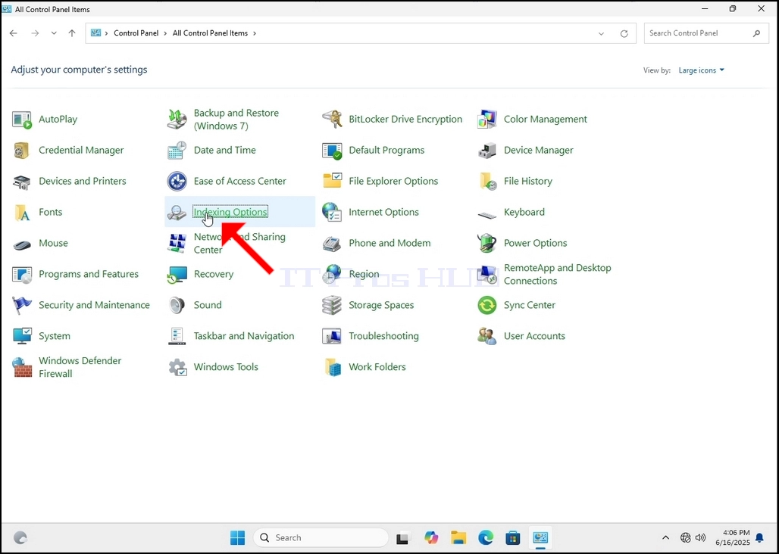Launch Microsoft Edge from the taskbar
779x554 pixels.
pyautogui.click(x=486, y=537)
